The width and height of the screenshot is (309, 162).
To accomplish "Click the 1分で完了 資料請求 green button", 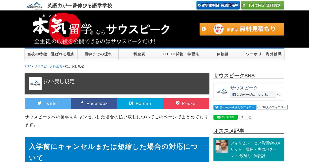I will click(263, 5).
